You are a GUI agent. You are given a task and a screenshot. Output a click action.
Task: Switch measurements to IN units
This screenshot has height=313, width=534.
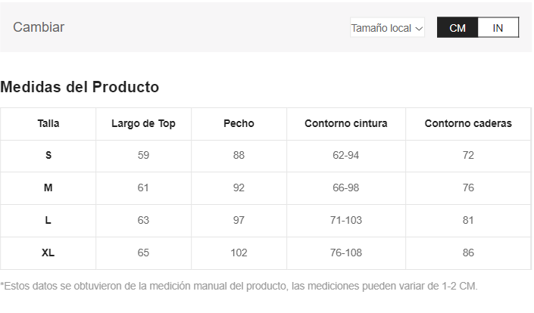tap(498, 28)
